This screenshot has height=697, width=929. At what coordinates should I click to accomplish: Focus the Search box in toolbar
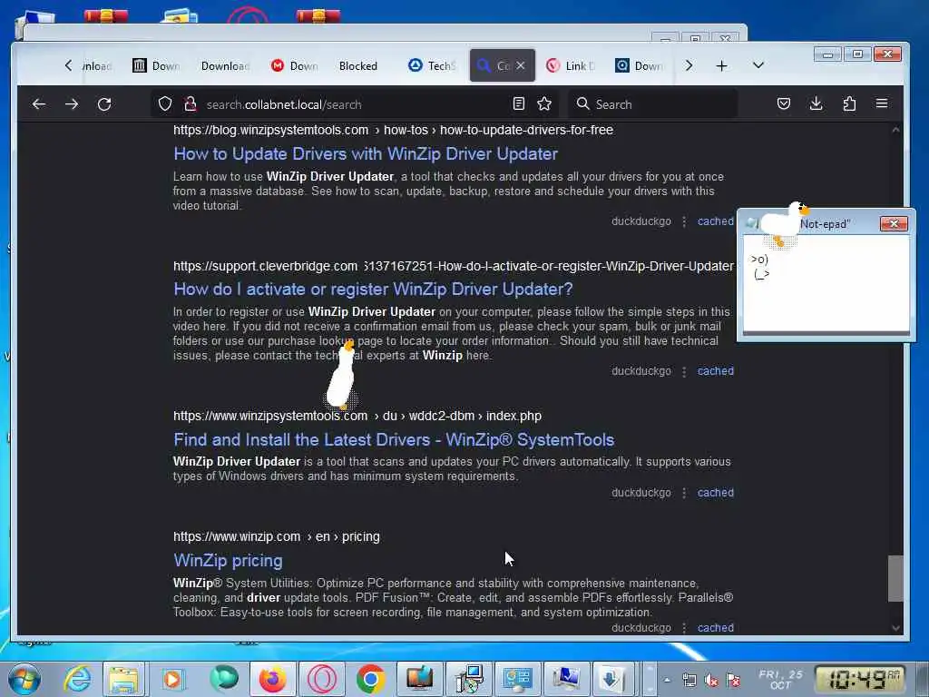pyautogui.click(x=653, y=104)
